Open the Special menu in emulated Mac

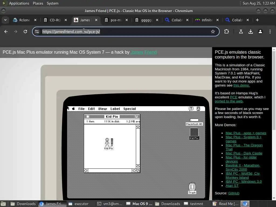click(x=130, y=109)
